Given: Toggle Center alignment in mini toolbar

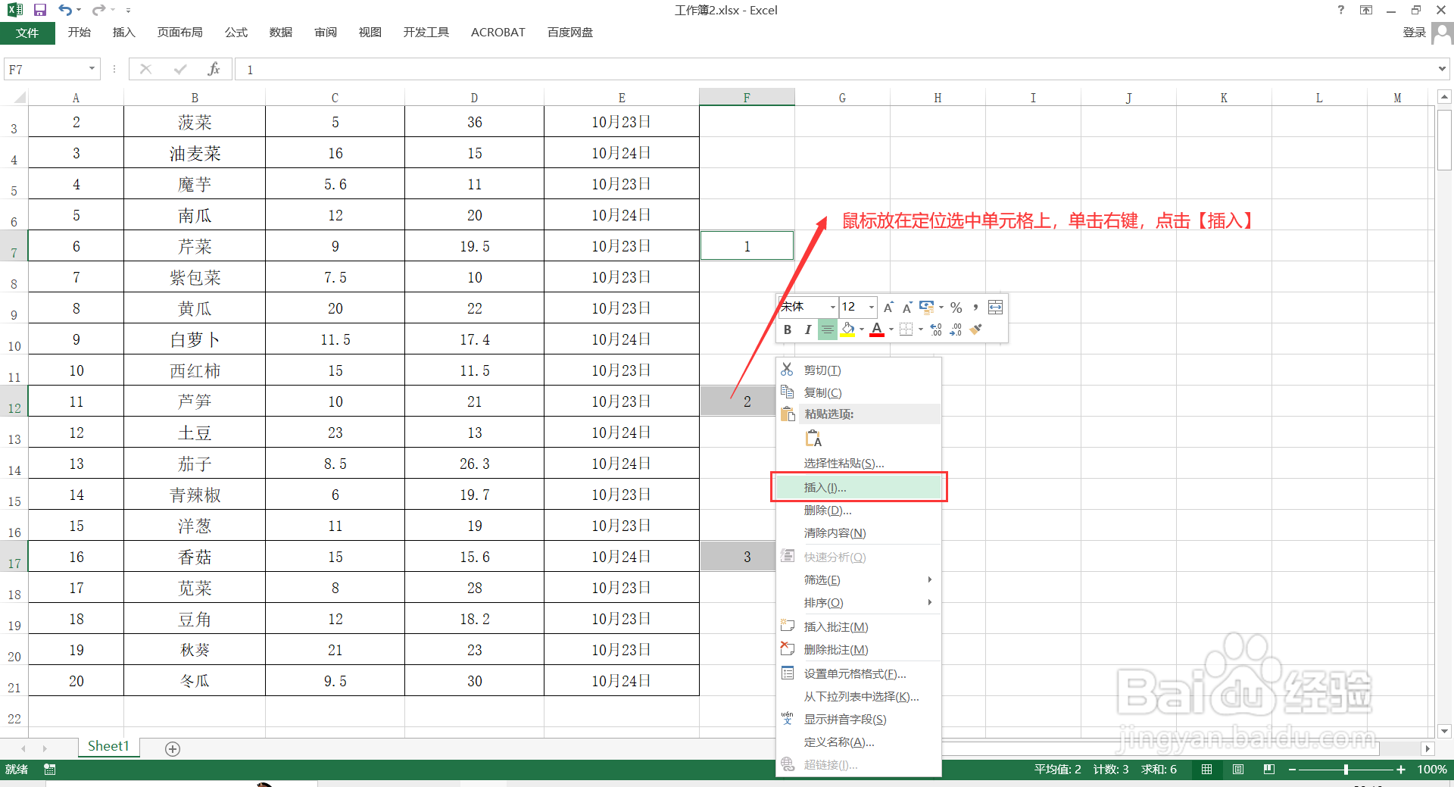Looking at the screenshot, I should [x=827, y=329].
